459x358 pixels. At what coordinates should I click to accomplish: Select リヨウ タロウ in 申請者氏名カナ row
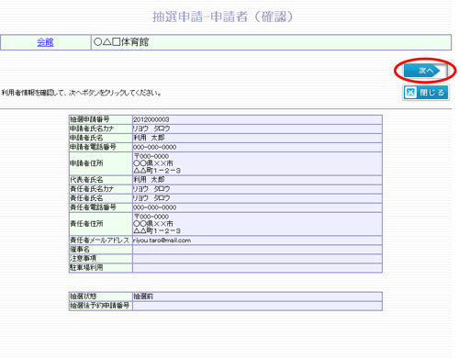pos(151,129)
